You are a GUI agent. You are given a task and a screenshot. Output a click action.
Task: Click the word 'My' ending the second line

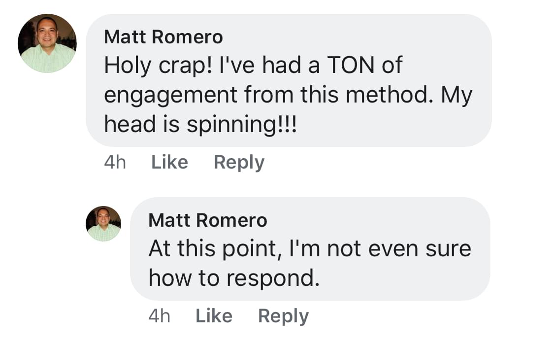456,95
